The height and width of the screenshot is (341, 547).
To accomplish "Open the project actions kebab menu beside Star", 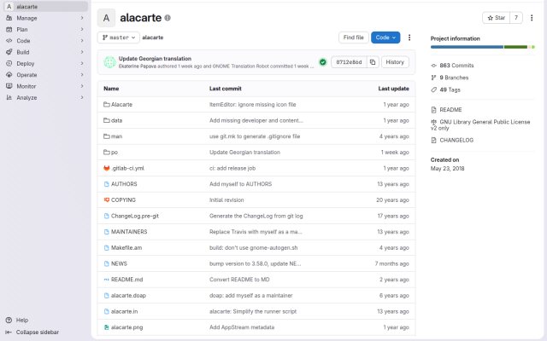I will [x=532, y=18].
